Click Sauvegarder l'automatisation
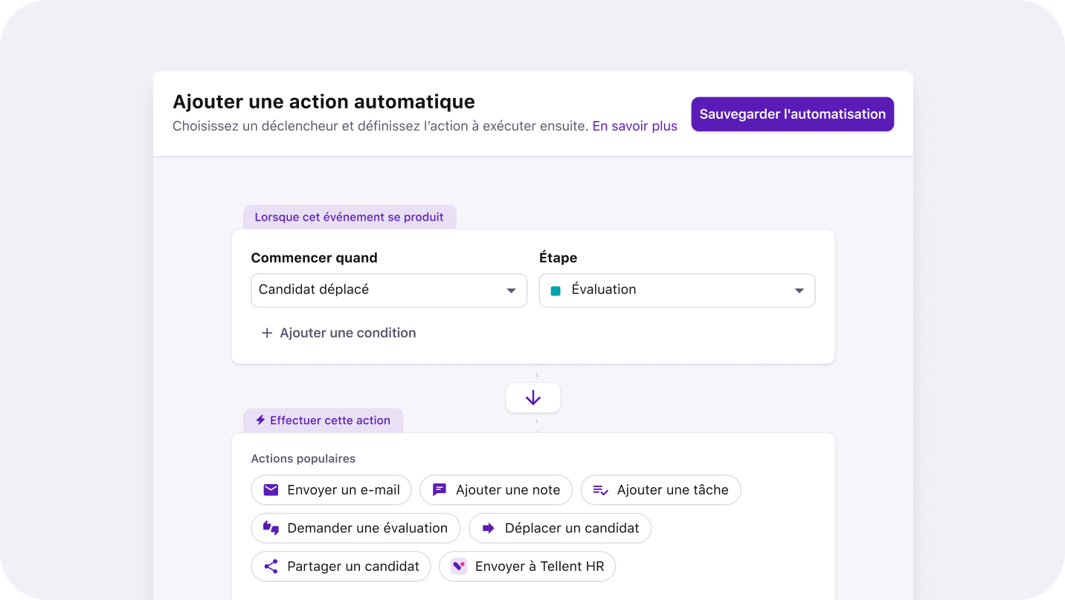Image resolution: width=1065 pixels, height=600 pixels. coord(791,114)
